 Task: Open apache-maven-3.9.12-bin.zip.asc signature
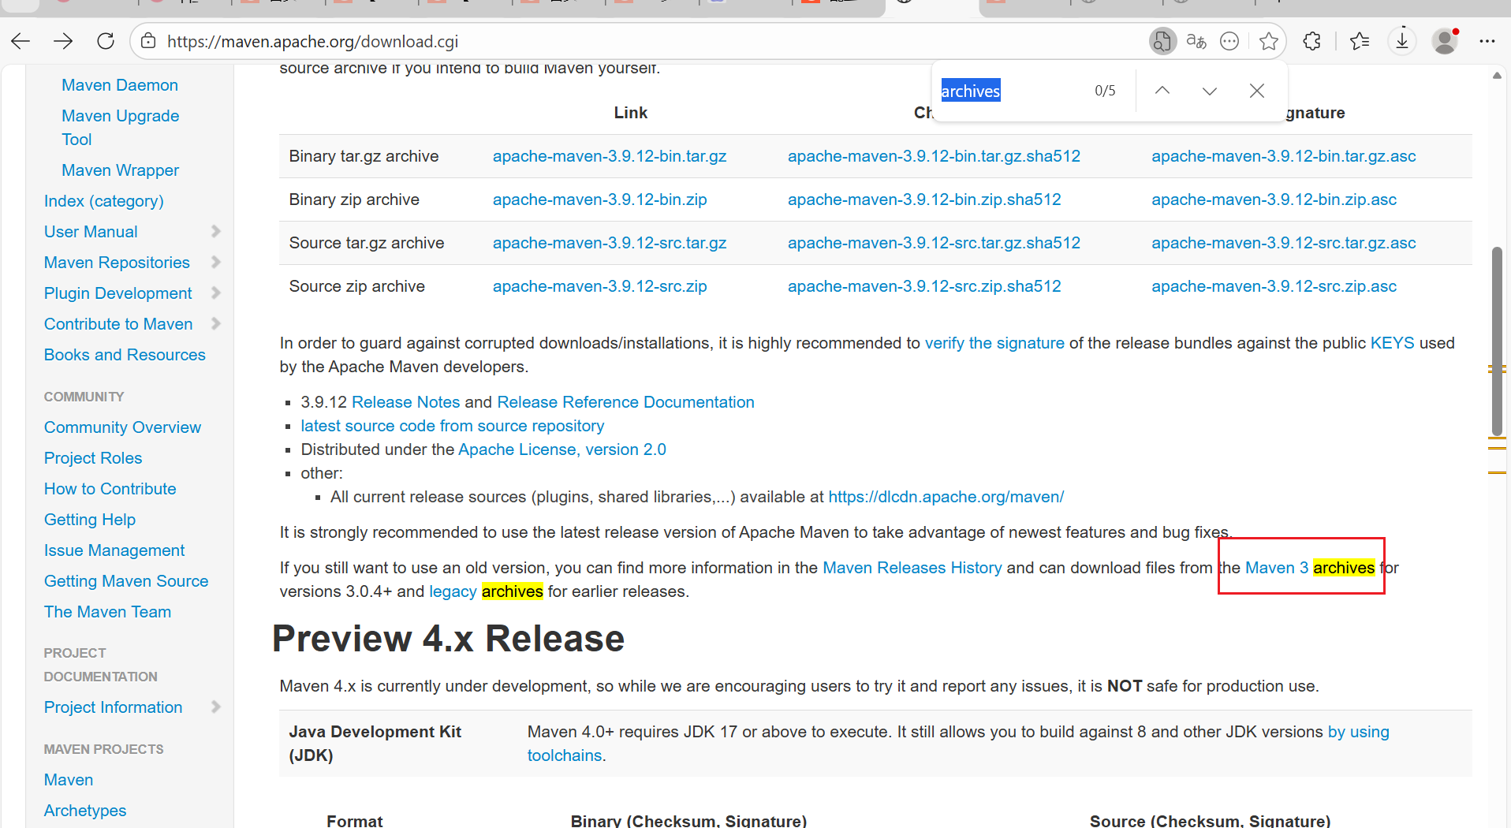click(1274, 200)
